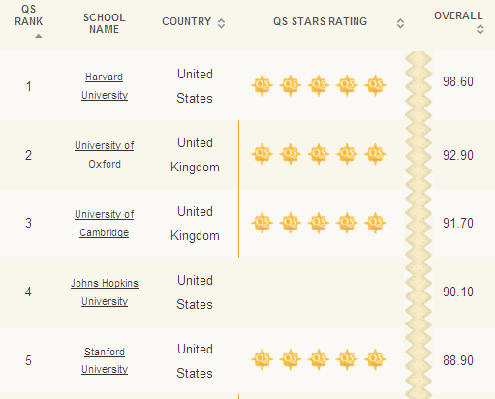Open the Johns Hopkins University link
This screenshot has width=495, height=399.
(105, 292)
